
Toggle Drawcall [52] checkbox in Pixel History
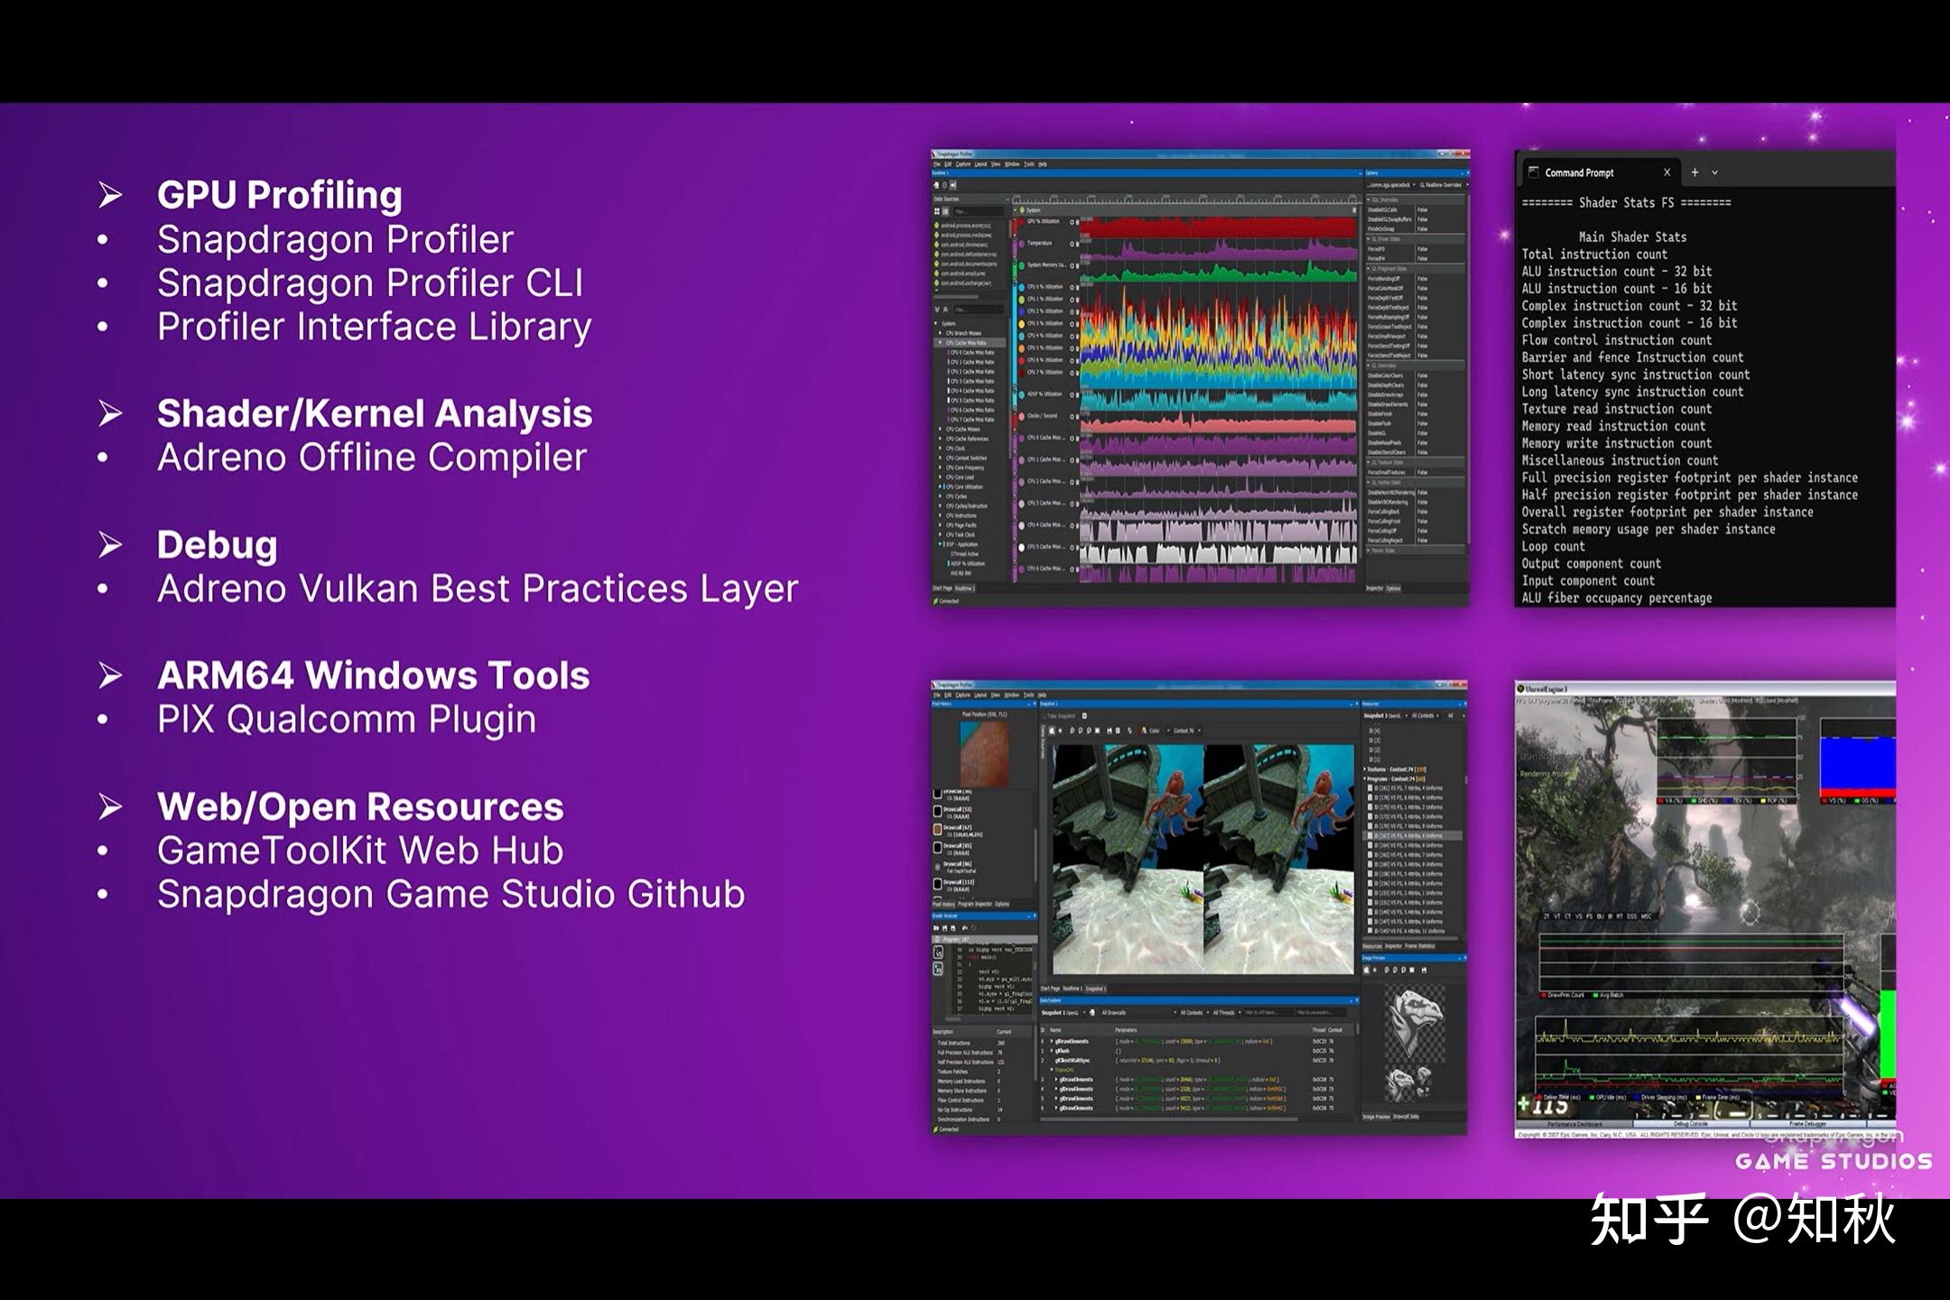pos(937,811)
